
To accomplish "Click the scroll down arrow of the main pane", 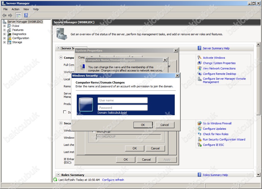I will [258, 175].
